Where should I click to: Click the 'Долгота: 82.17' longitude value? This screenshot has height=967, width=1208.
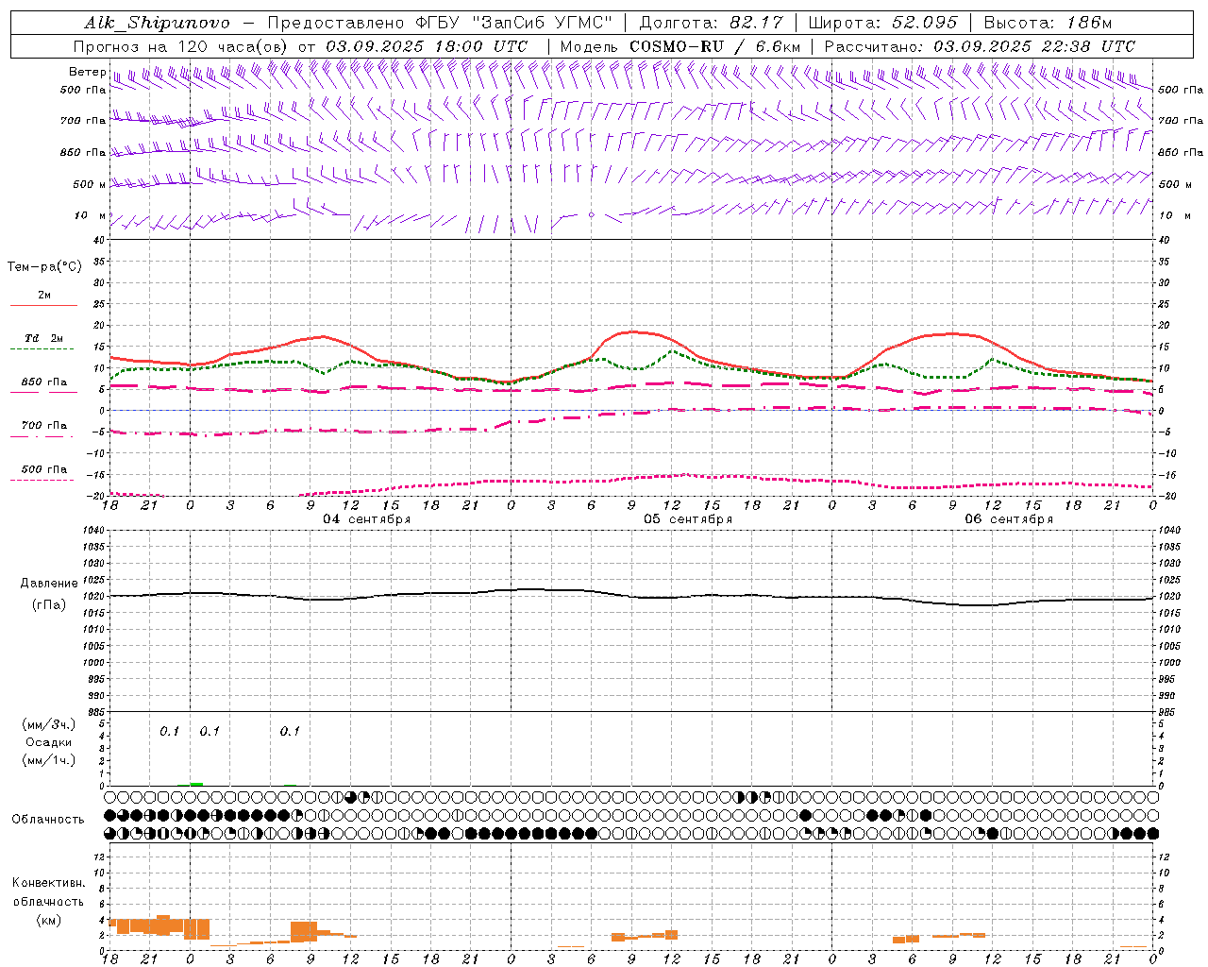tap(712, 23)
